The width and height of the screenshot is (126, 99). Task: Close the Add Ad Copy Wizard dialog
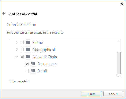pyautogui.click(x=122, y=4)
